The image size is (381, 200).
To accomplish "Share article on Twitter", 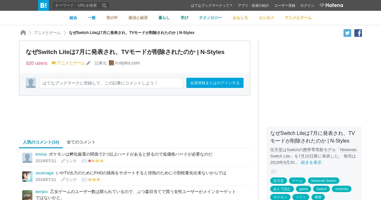I will (347, 33).
